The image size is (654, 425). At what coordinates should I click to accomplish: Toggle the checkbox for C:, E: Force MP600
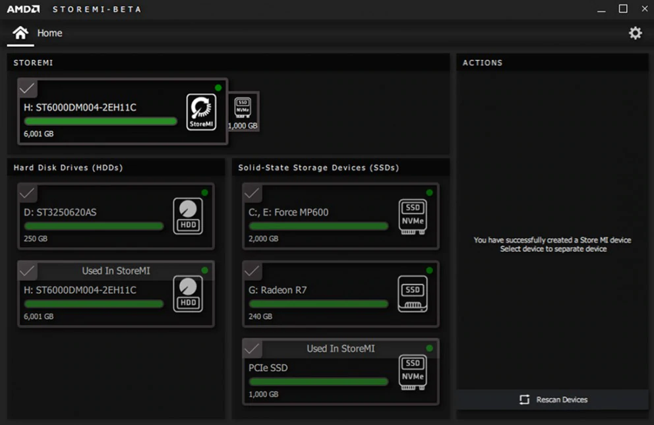point(253,193)
